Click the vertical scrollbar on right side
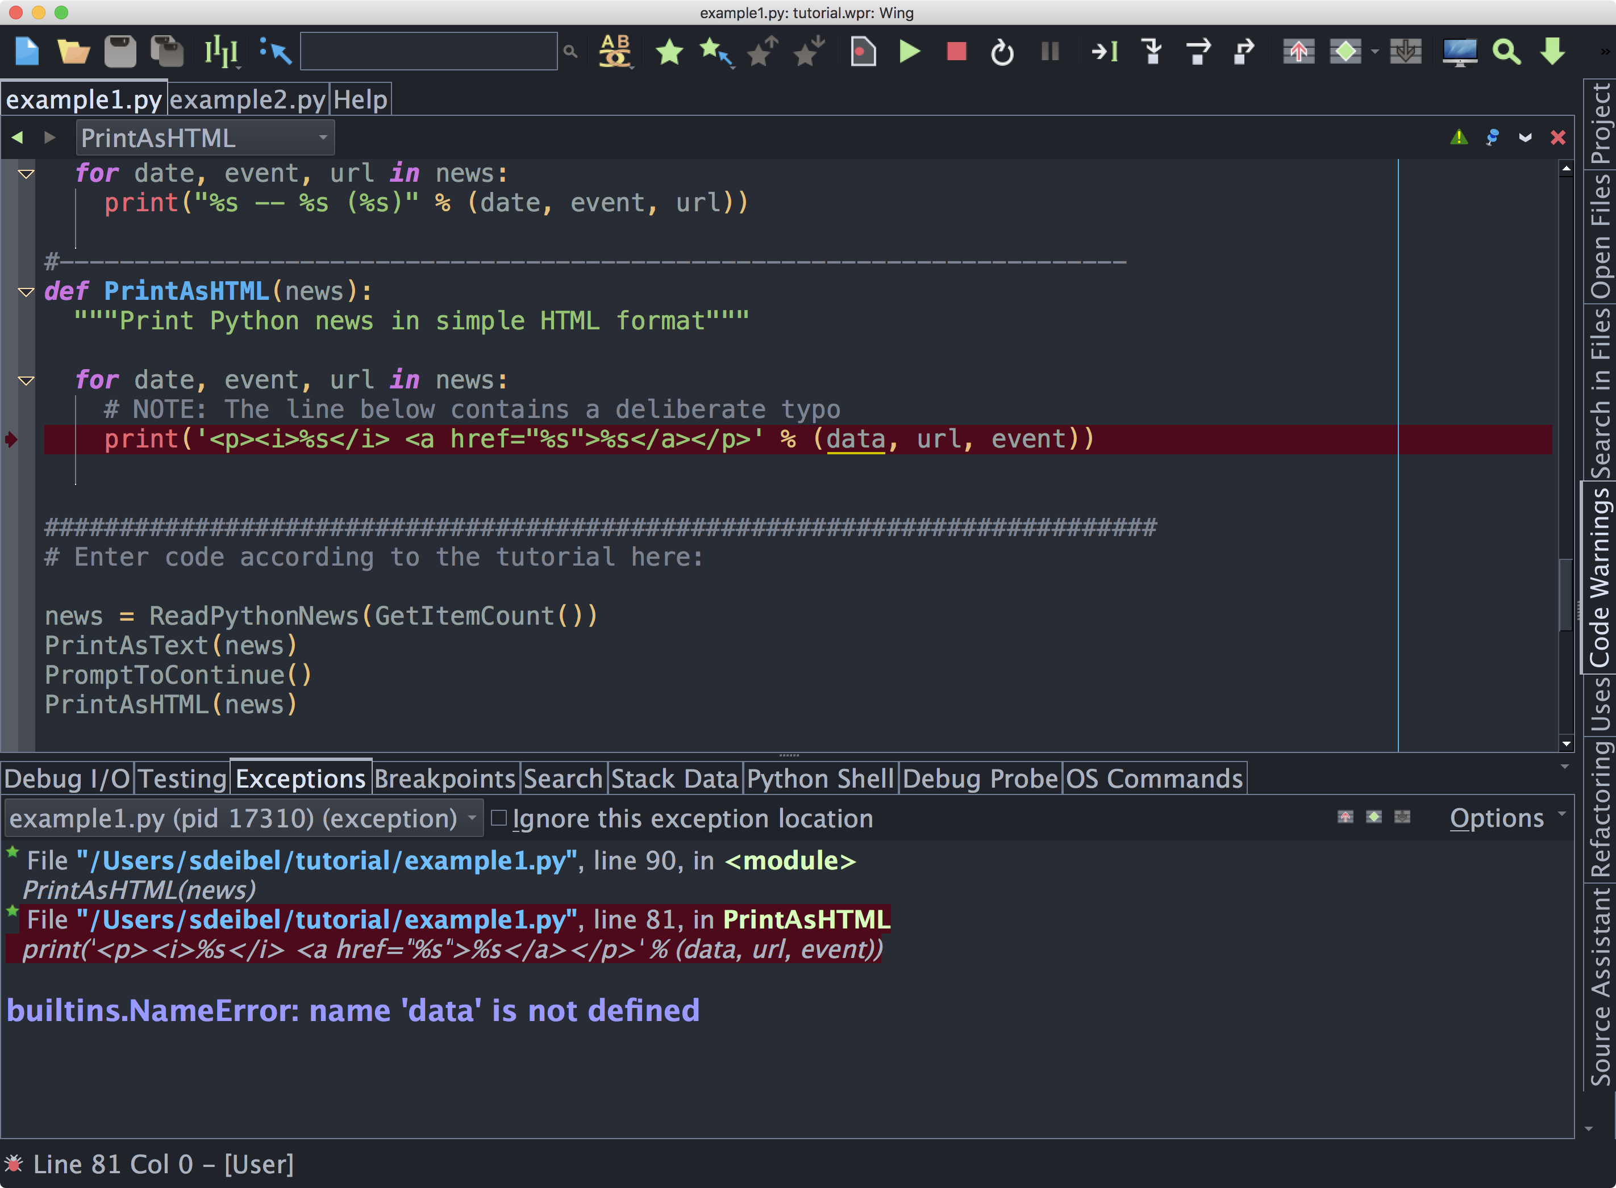 coord(1560,614)
